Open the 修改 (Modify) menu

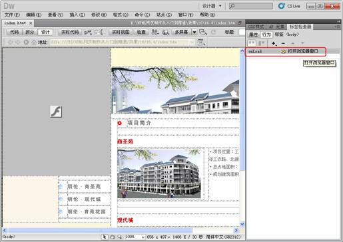pos(99,15)
